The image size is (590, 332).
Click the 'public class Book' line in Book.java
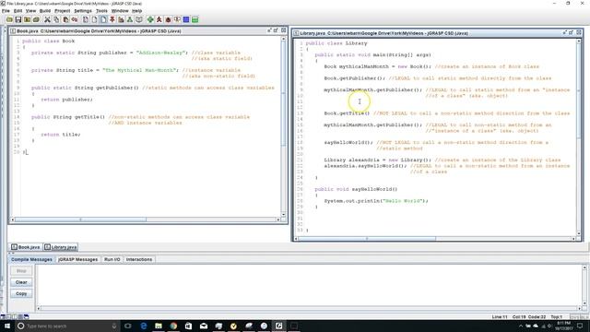(48, 41)
